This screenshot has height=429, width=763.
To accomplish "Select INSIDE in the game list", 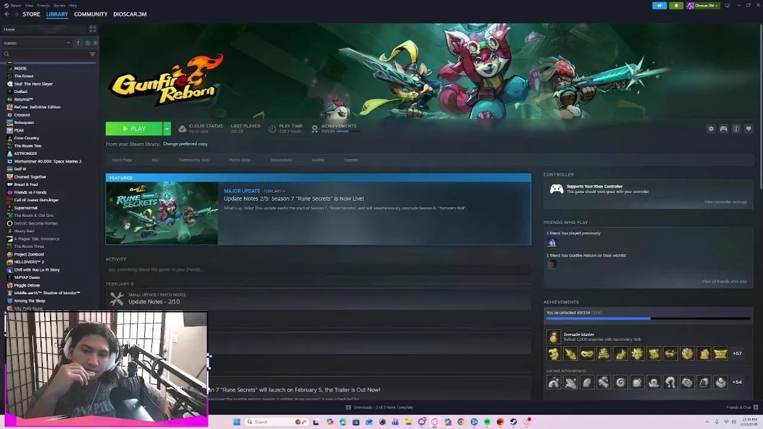I will point(20,69).
